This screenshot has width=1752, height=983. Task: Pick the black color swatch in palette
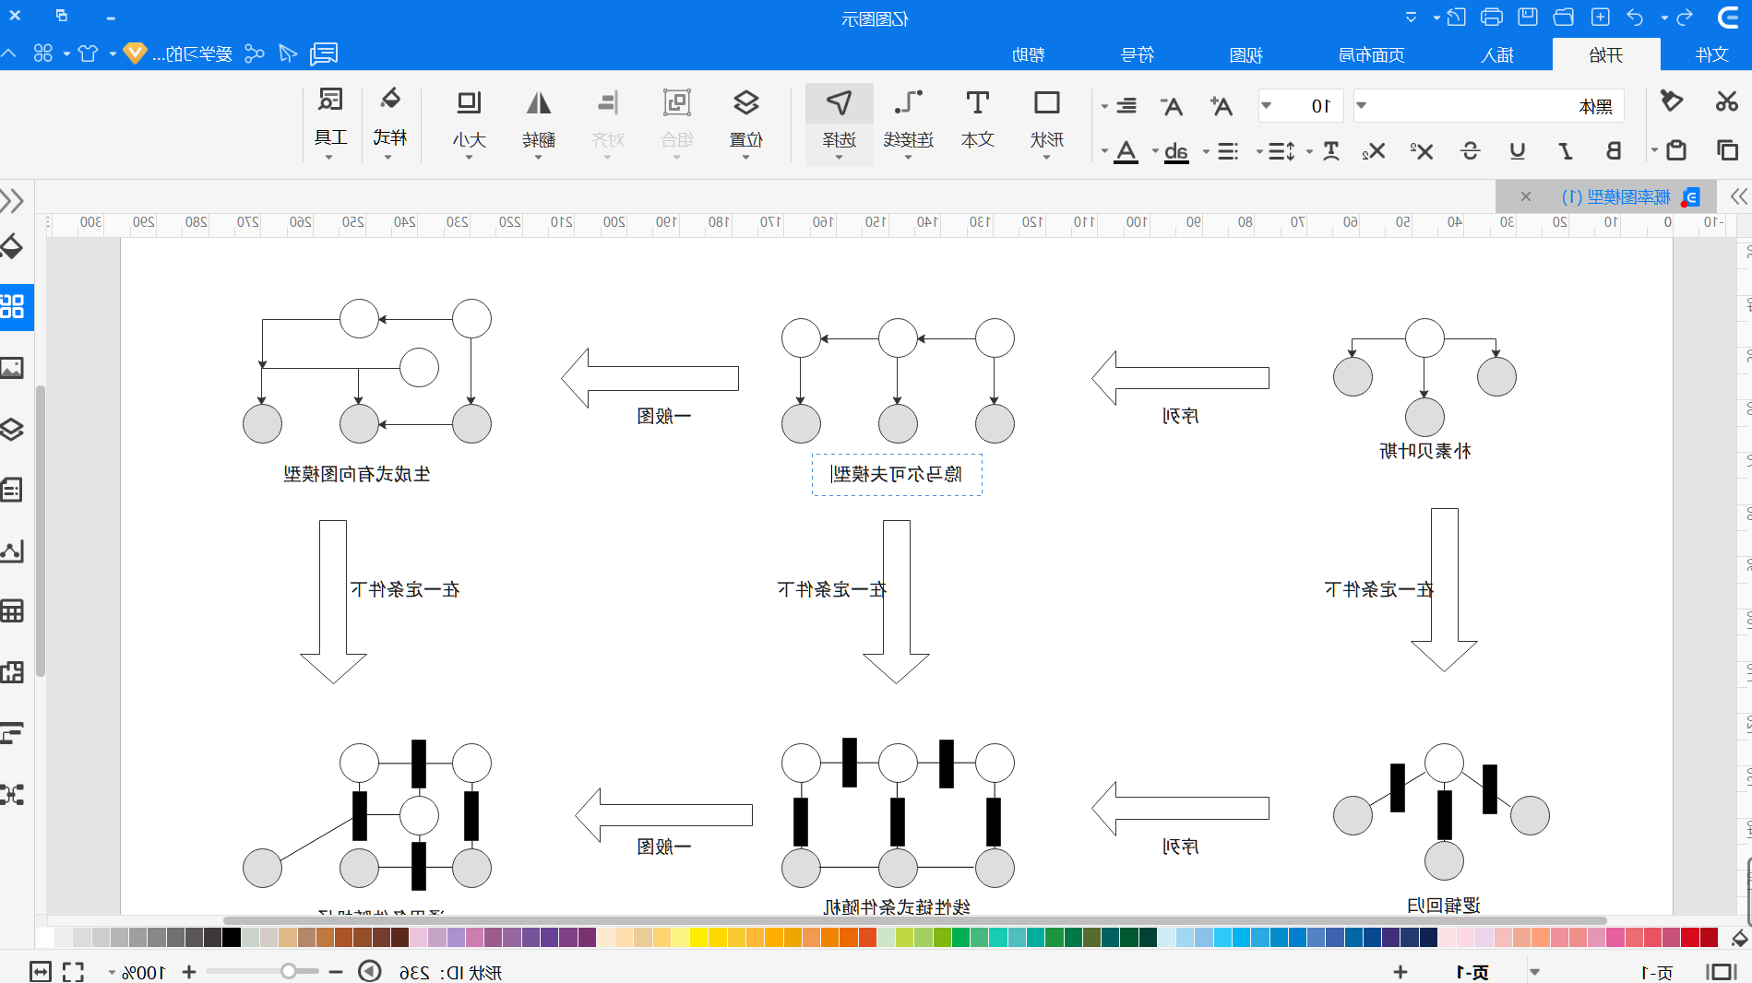232,937
